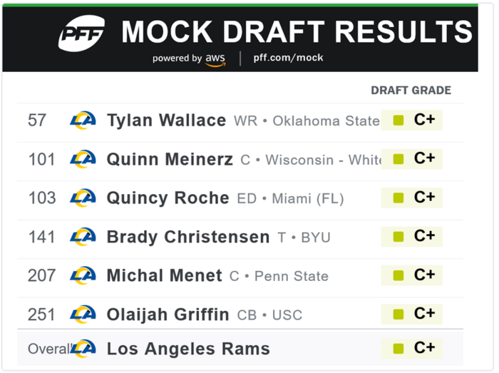This screenshot has width=499, height=373.
Task: Select player name Tylan Wallace
Action: coord(166,121)
